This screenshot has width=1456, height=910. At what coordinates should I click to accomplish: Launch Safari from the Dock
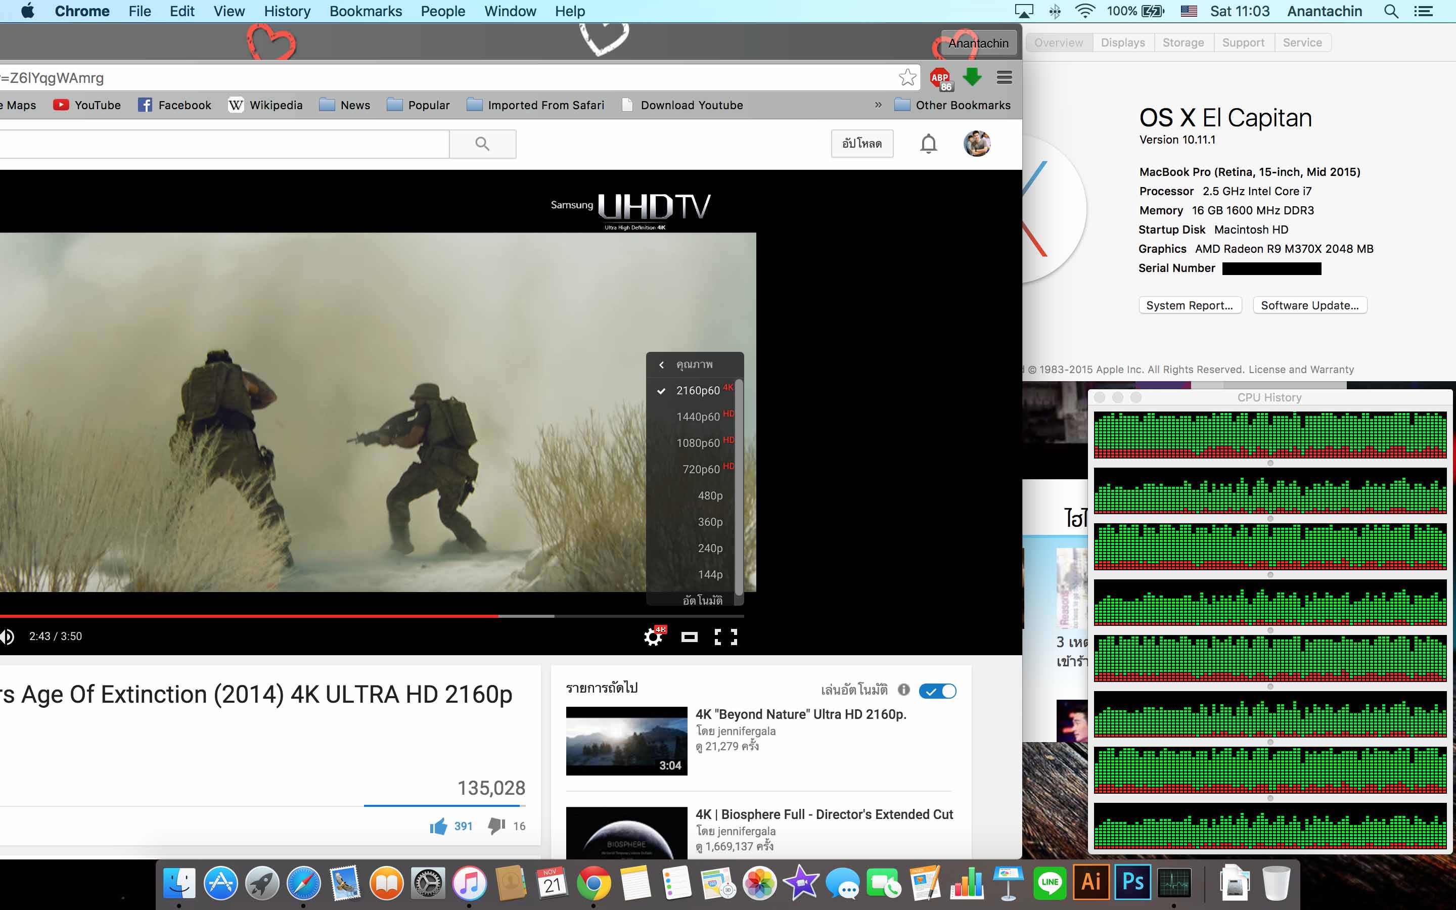click(304, 884)
